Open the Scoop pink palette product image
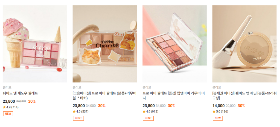This screenshot has width=280, height=127. pyautogui.click(x=35, y=44)
